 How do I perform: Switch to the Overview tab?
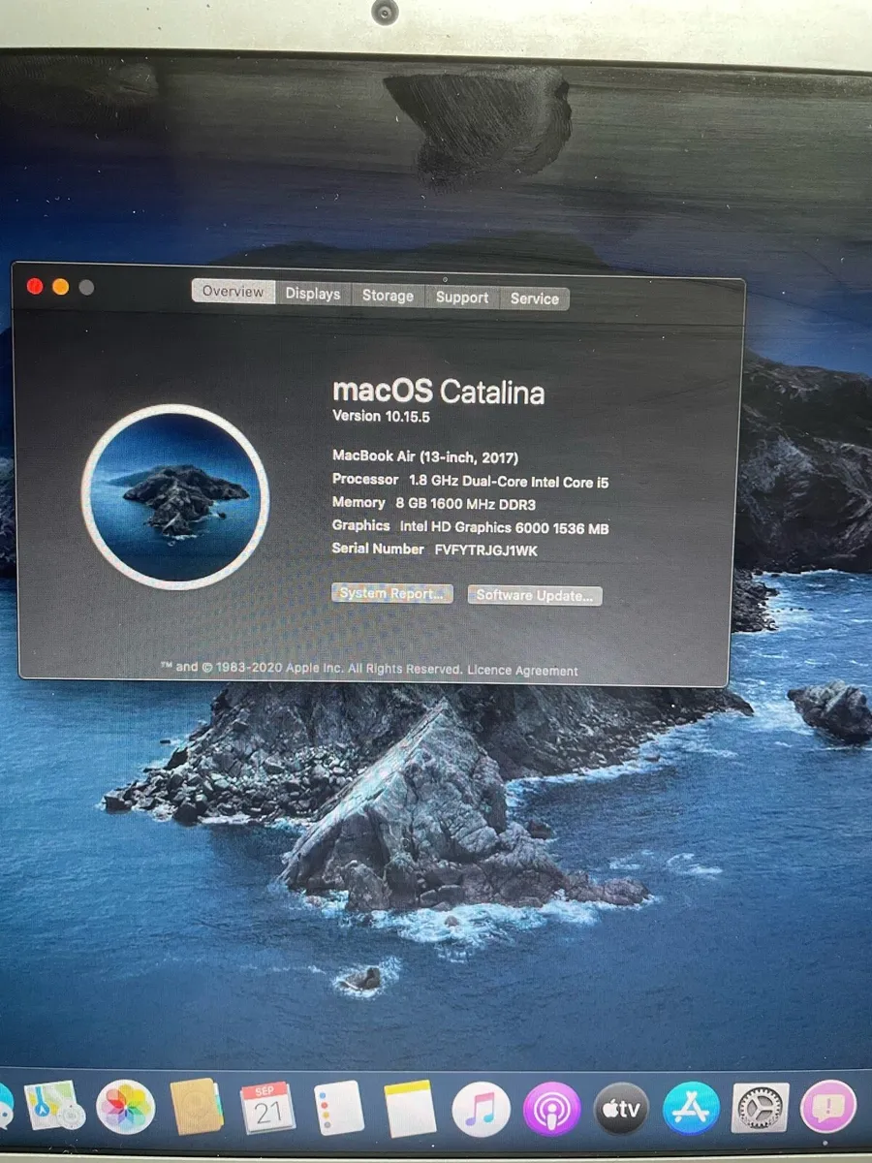(233, 292)
